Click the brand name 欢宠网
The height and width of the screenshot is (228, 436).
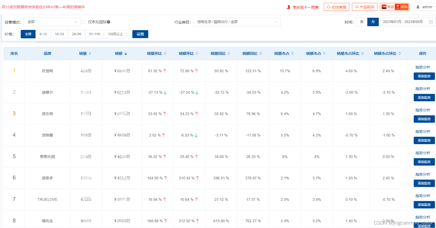(x=47, y=71)
